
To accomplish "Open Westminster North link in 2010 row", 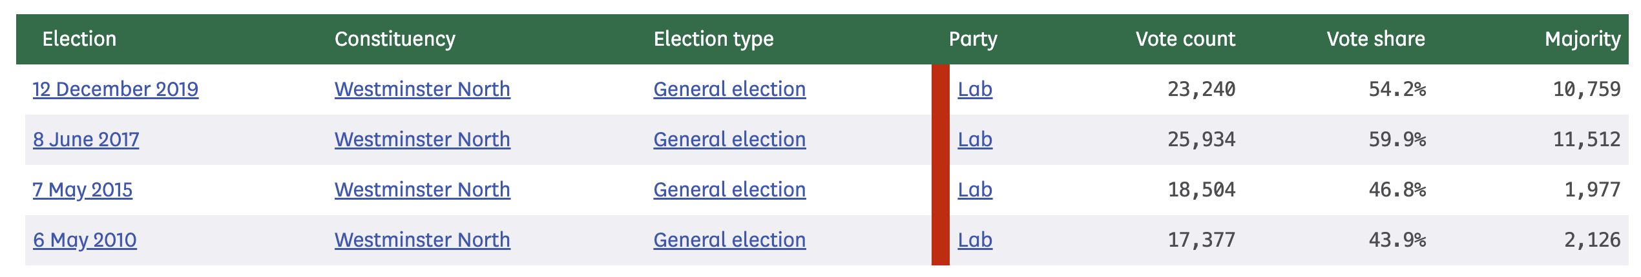I will coord(422,240).
